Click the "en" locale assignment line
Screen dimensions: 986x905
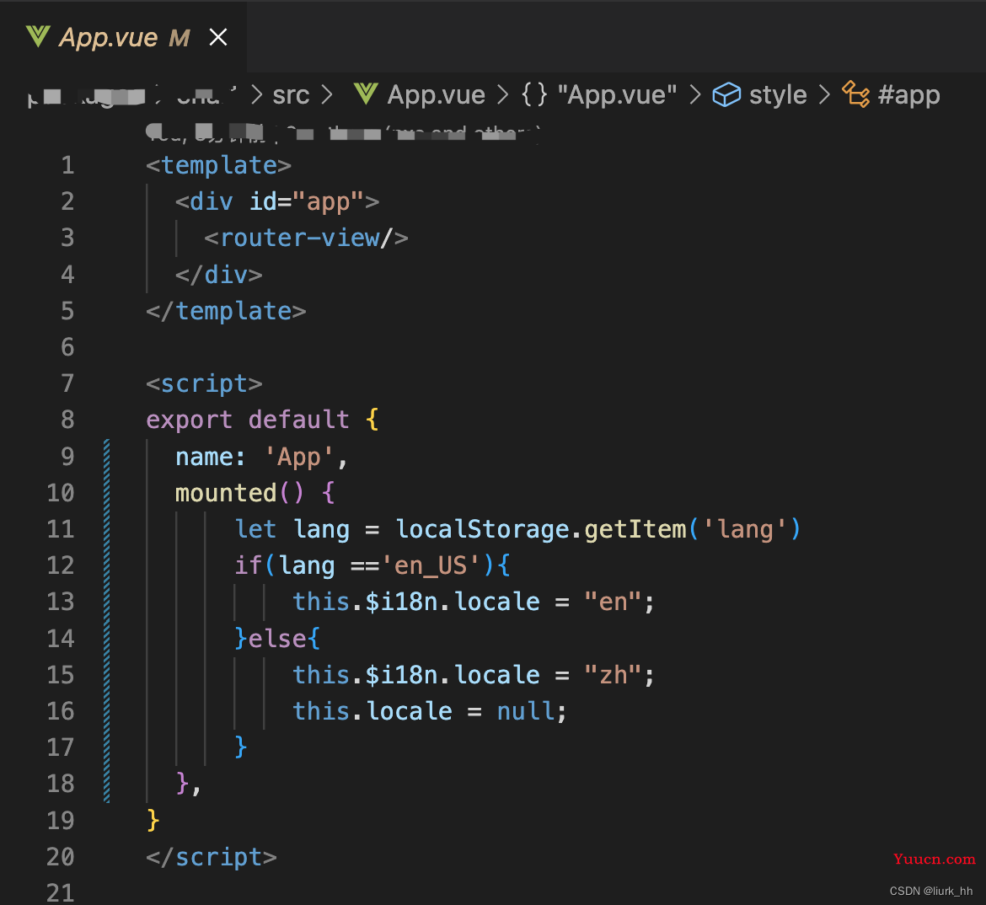(x=474, y=602)
